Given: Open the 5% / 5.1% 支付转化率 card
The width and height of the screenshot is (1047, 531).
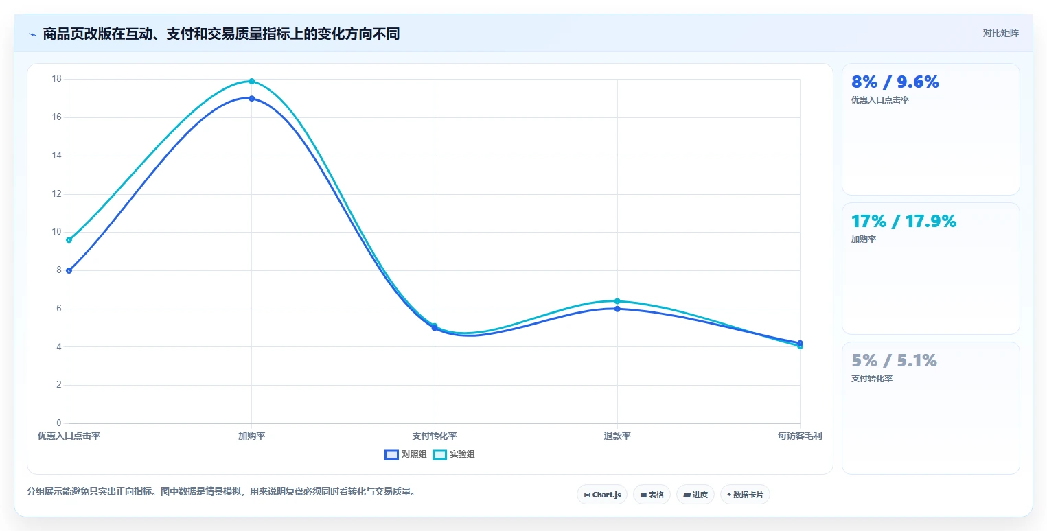Looking at the screenshot, I should [x=930, y=408].
